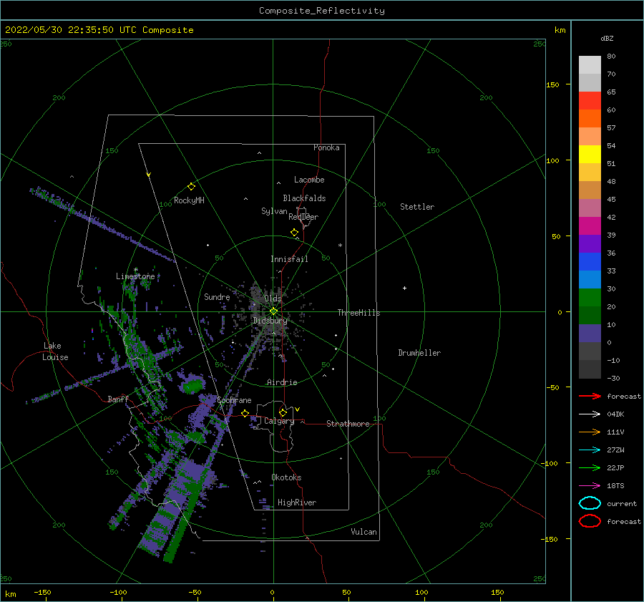Click the Limestone label
The height and width of the screenshot is (602, 644).
tap(135, 276)
